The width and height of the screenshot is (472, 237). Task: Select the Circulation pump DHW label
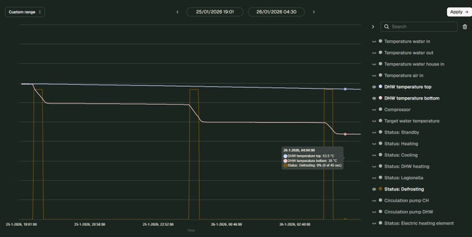click(408, 212)
